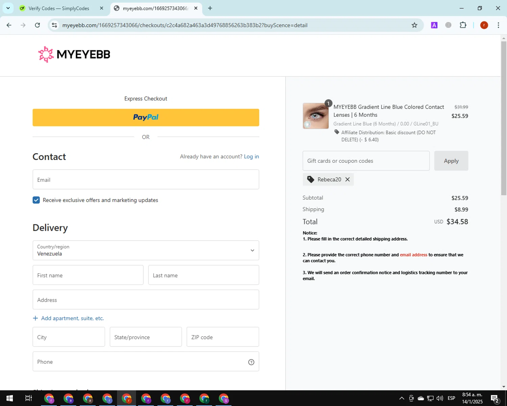Click the MYEYEBB logo

[74, 54]
